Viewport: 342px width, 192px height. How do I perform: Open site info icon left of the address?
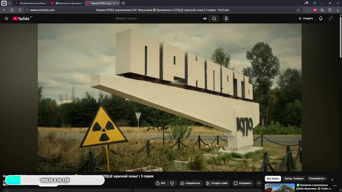[x=27, y=10]
